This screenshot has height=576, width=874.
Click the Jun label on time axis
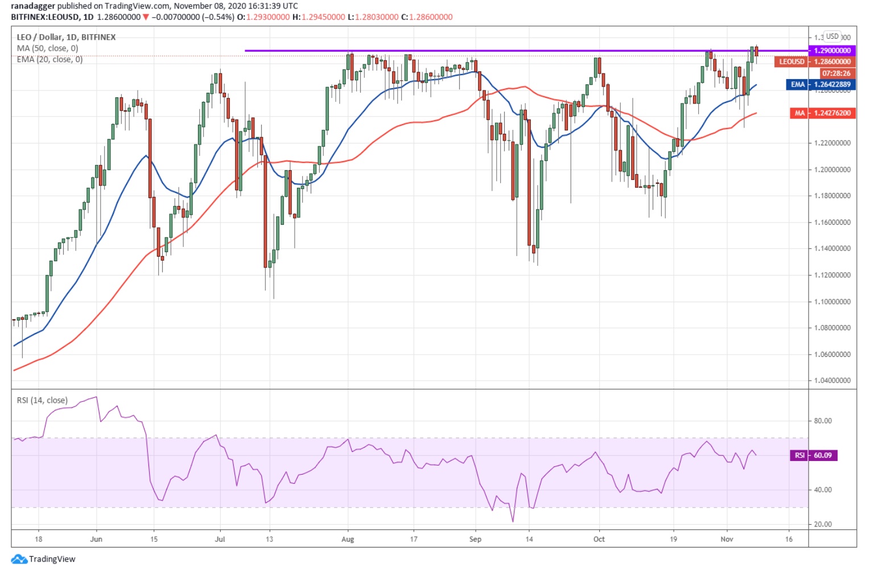(96, 539)
